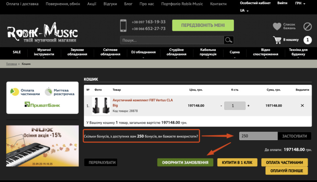
Task: Open the SALE menu item
Action: pos(17,52)
